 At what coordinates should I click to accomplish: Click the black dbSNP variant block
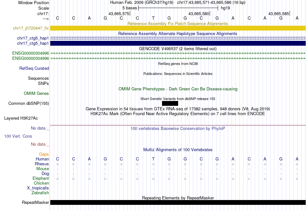pyautogui.click(x=170, y=104)
